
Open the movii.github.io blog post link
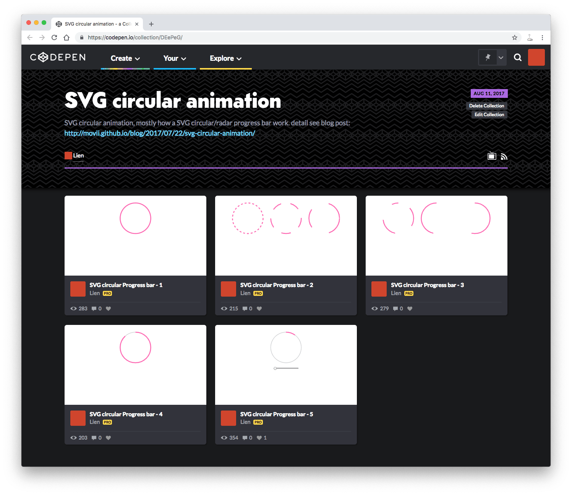coord(160,133)
